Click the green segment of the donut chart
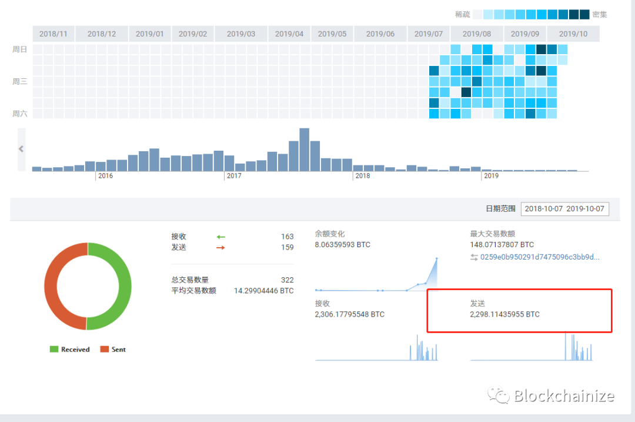The image size is (635, 422). [x=124, y=286]
